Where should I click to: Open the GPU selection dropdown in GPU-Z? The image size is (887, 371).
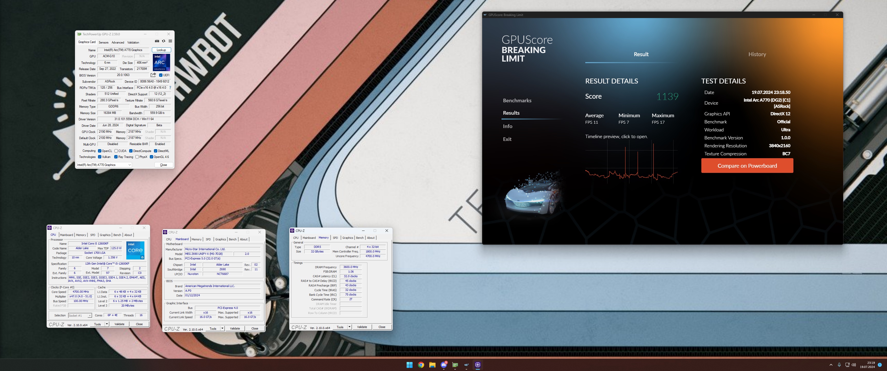click(104, 165)
